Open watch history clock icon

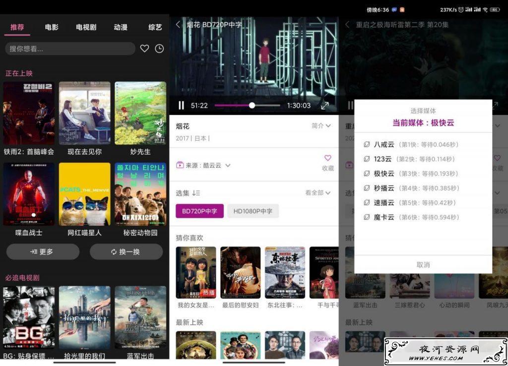tap(159, 49)
